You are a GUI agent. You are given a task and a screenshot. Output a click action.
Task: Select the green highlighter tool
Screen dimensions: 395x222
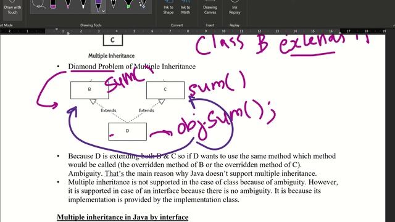pyautogui.click(x=128, y=5)
